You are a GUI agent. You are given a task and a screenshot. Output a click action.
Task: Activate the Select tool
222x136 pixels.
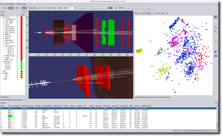pos(17,8)
